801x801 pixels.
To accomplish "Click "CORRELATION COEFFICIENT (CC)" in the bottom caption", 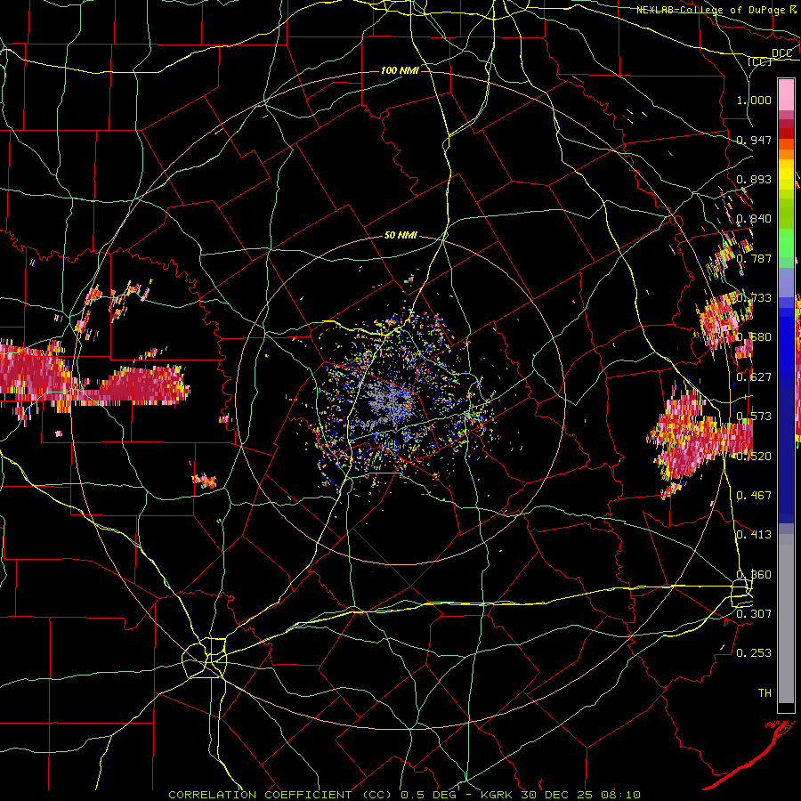I will 280,795.
